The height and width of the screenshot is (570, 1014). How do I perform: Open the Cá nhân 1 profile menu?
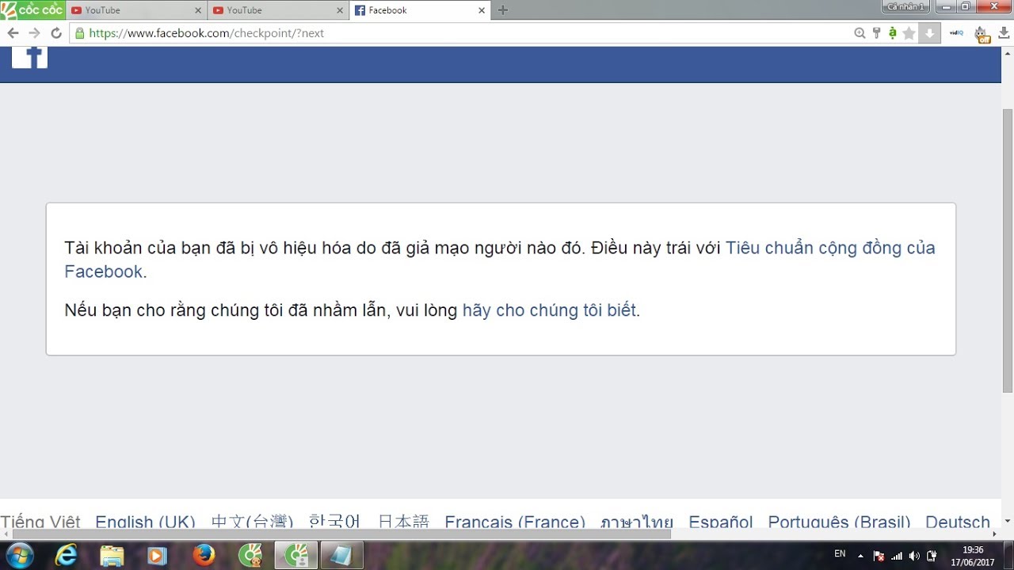pyautogui.click(x=905, y=7)
